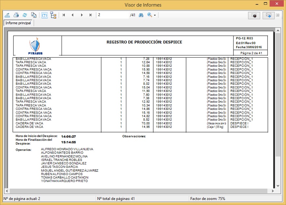Click the scheduled email button with clock
This screenshot has height=205, width=286.
click(254, 15)
